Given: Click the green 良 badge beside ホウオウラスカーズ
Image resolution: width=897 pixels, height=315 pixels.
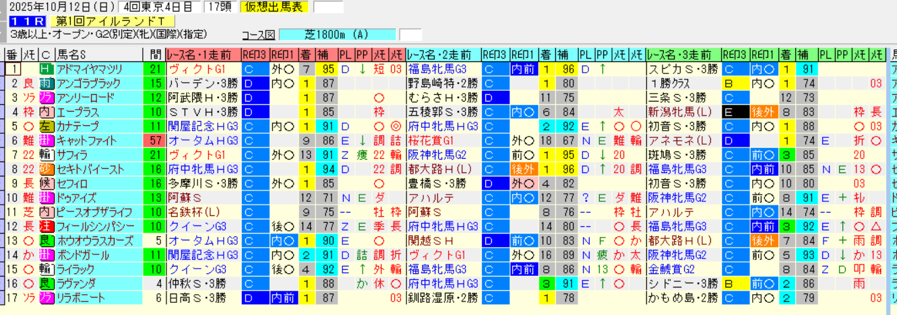Looking at the screenshot, I should coord(47,241).
